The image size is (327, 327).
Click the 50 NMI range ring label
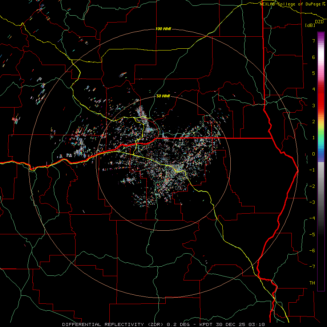click(163, 96)
